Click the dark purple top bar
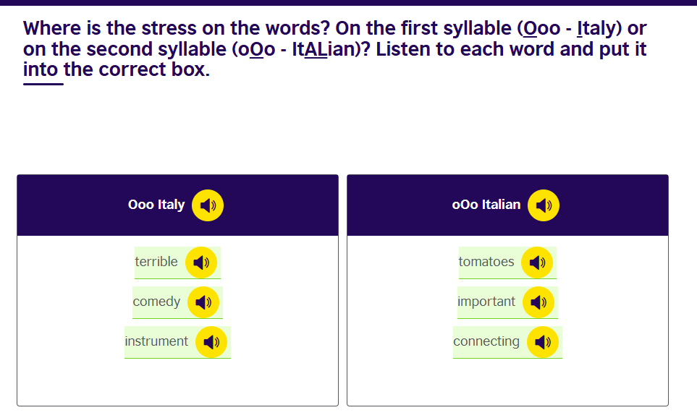This screenshot has width=697, height=418. pyautogui.click(x=349, y=3)
